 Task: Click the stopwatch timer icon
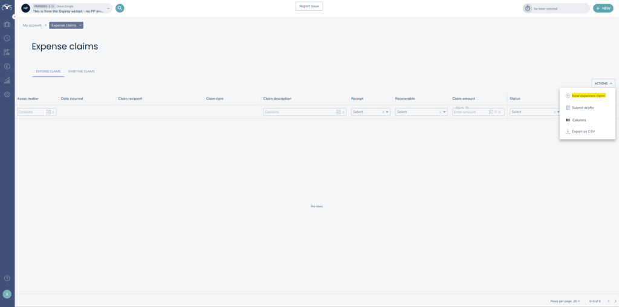click(x=528, y=8)
